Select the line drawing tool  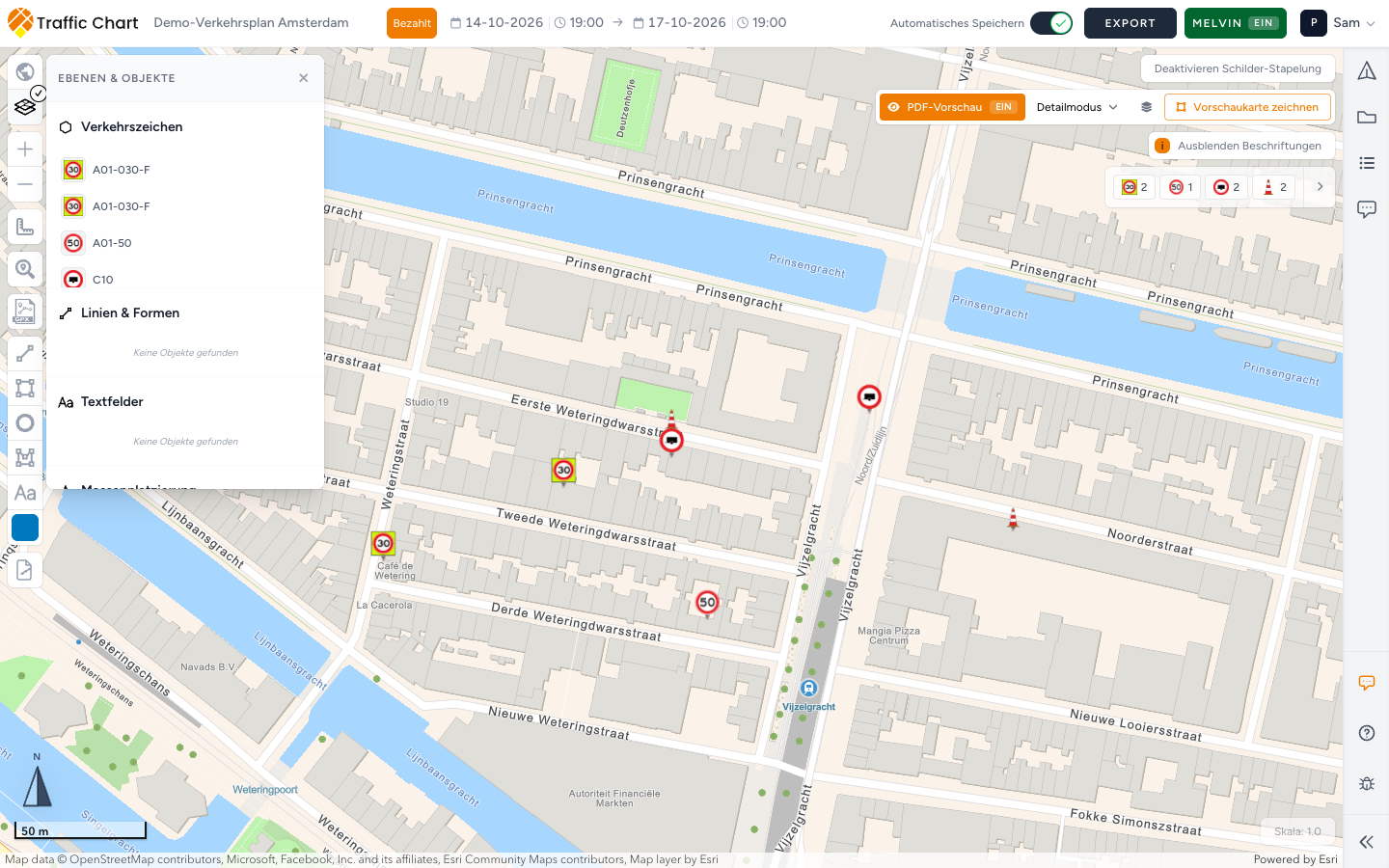click(25, 354)
